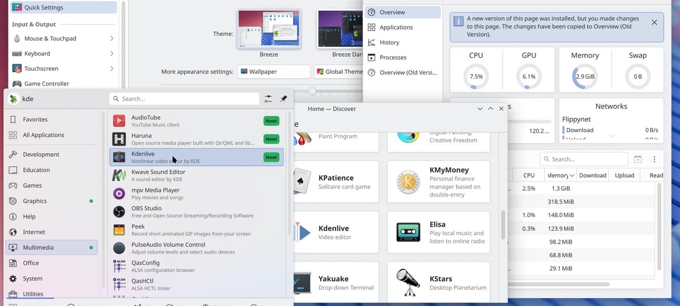680x306 pixels.
Task: Open Education category
Action: [52, 170]
